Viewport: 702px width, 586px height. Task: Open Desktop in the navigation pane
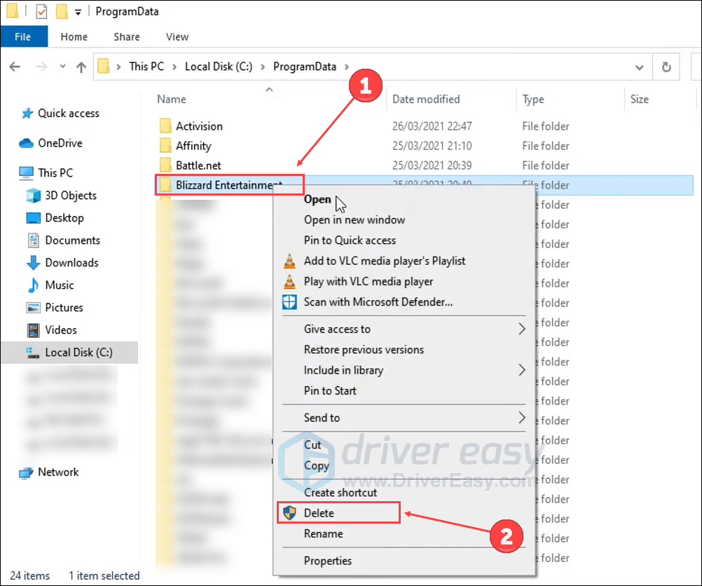pyautogui.click(x=64, y=218)
